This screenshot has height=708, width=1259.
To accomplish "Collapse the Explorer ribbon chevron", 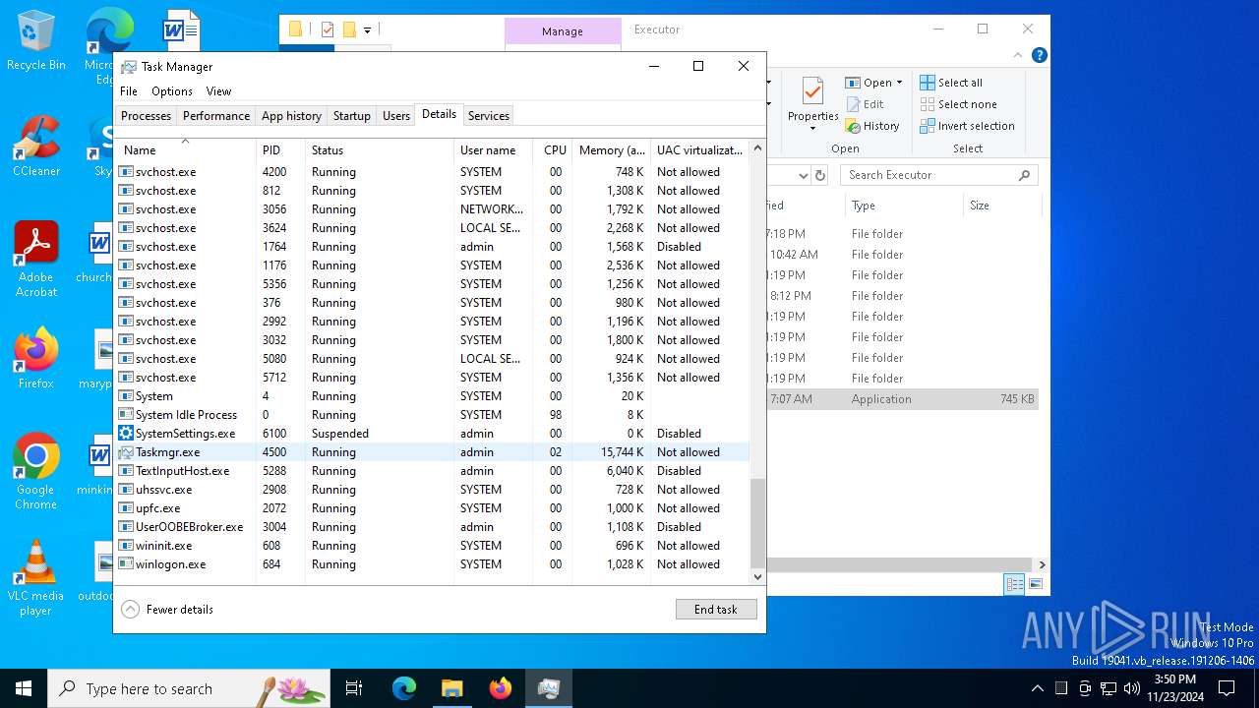I will (x=1016, y=55).
